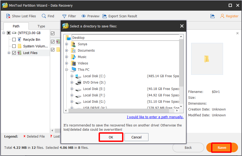Click the System Volume folder icon
Screen dimensions: 242x156
tap(20, 46)
